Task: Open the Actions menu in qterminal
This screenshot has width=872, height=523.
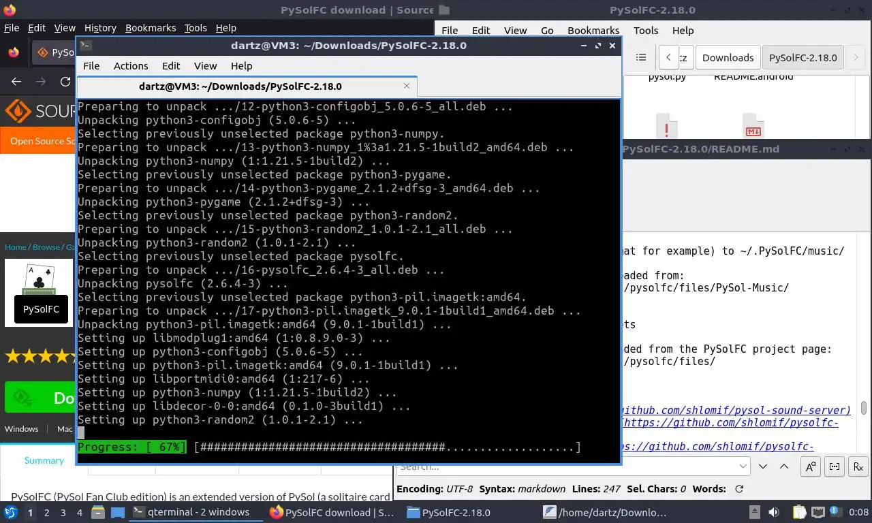Action: (131, 66)
